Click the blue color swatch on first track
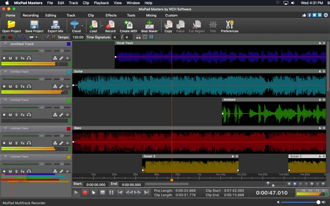This screenshot has width=330, height=206. pyautogui.click(x=69, y=44)
